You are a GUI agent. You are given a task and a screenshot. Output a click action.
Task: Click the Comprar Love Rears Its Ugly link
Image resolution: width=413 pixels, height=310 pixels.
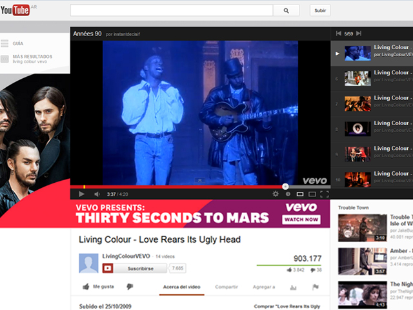(x=287, y=306)
